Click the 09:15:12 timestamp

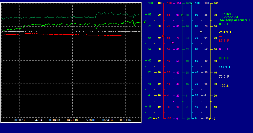(227, 14)
